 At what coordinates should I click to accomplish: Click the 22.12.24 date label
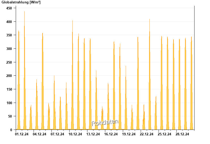[x=146, y=134]
